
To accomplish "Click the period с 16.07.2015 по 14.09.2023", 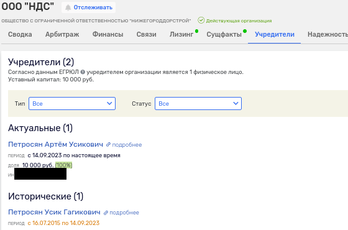I will [x=63, y=223].
